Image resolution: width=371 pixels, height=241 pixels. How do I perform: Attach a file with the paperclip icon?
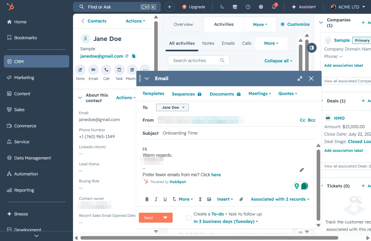pyautogui.click(x=241, y=199)
